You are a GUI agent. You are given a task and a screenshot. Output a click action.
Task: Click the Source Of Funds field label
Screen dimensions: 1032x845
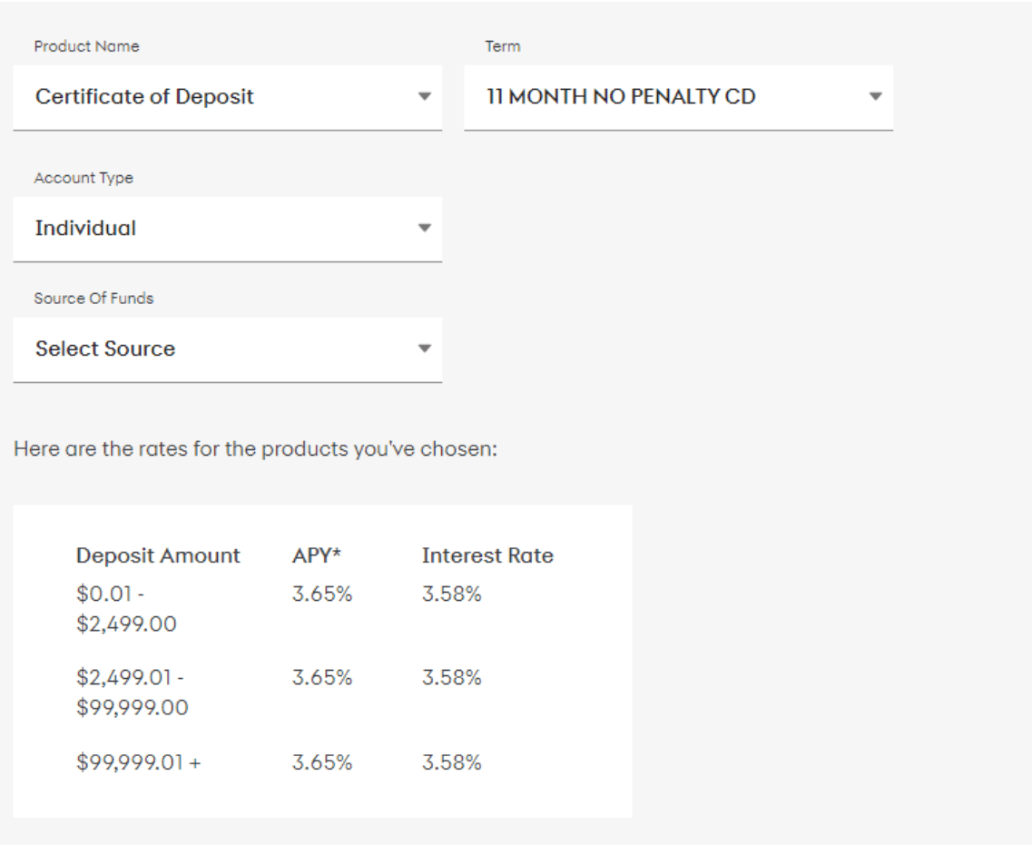(94, 299)
